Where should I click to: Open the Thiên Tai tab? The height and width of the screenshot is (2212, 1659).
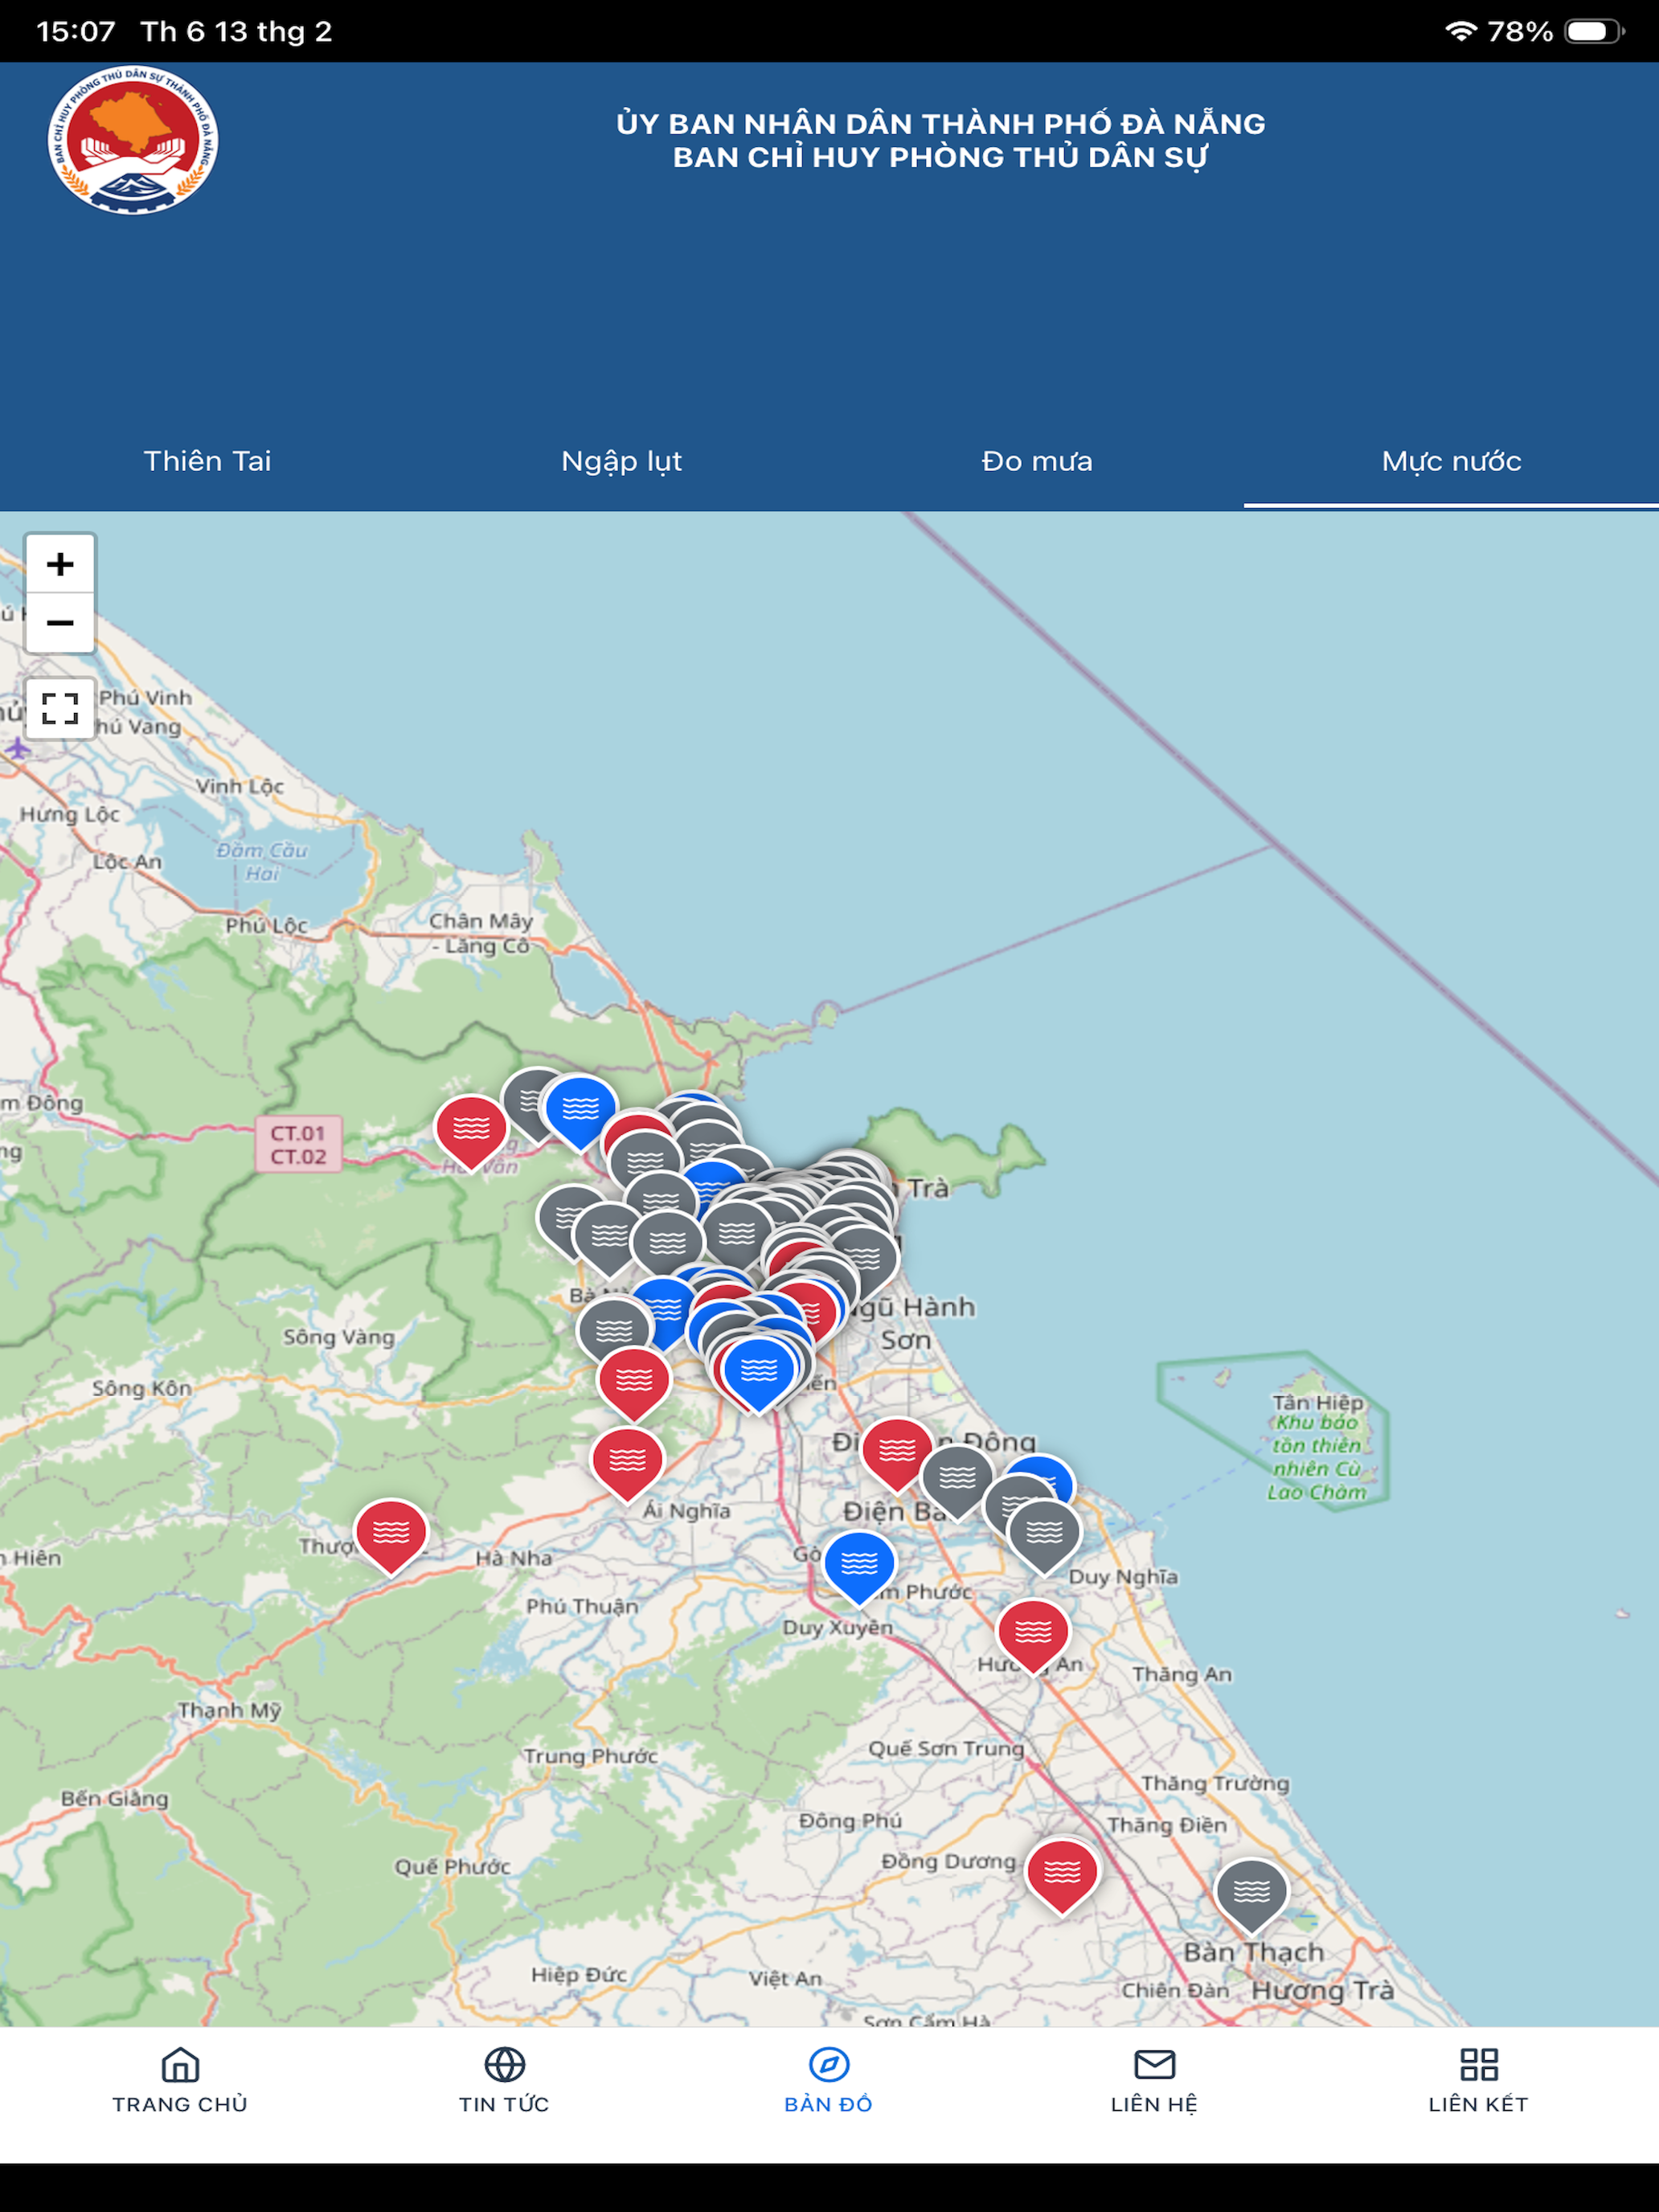click(x=207, y=461)
